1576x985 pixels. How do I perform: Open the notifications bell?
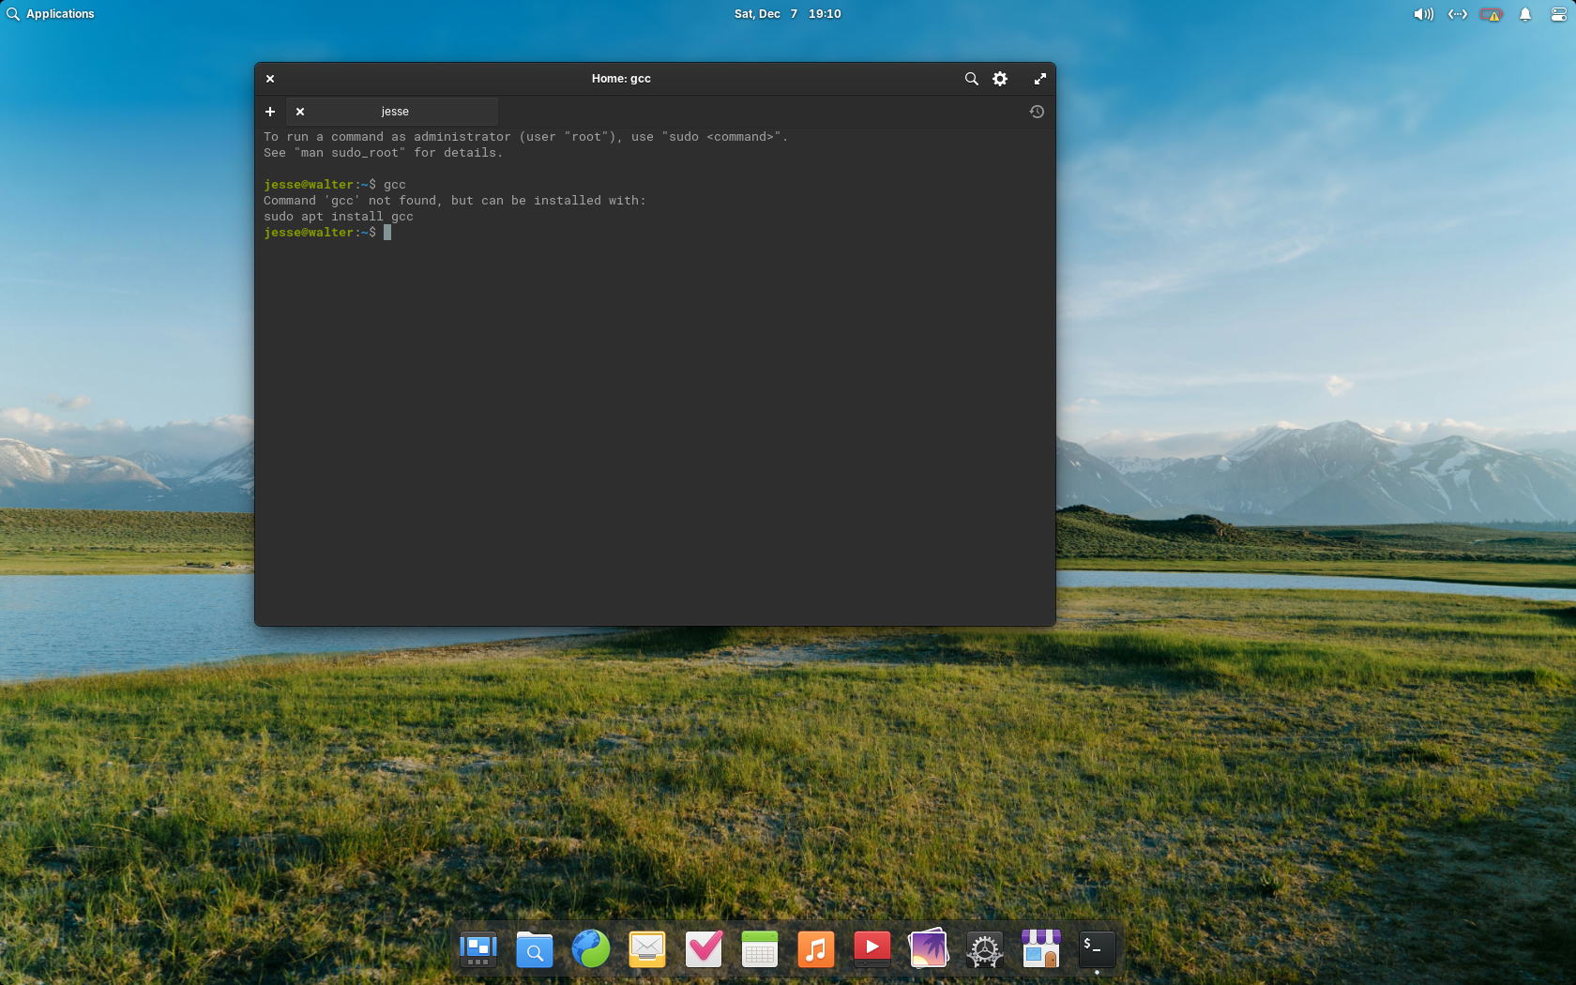pyautogui.click(x=1525, y=14)
